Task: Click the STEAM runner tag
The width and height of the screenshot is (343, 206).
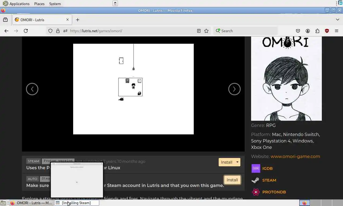Action: pyautogui.click(x=33, y=161)
